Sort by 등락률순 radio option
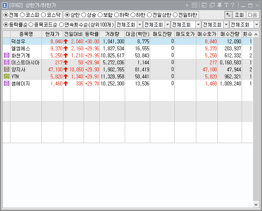262x211 pixels. click(6, 25)
